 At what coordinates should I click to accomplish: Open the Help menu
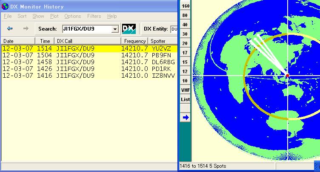(112, 16)
